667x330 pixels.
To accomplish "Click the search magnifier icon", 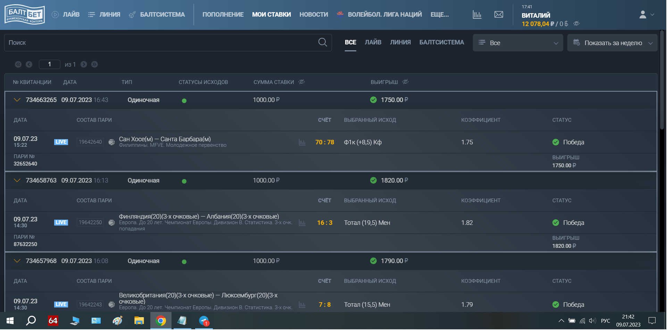I will (x=323, y=42).
